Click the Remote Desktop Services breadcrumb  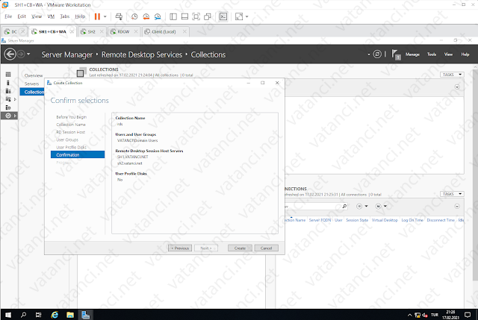[x=142, y=54]
